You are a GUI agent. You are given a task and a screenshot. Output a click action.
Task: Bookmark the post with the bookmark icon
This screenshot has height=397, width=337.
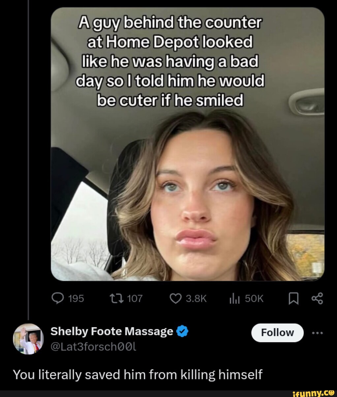pos(292,299)
